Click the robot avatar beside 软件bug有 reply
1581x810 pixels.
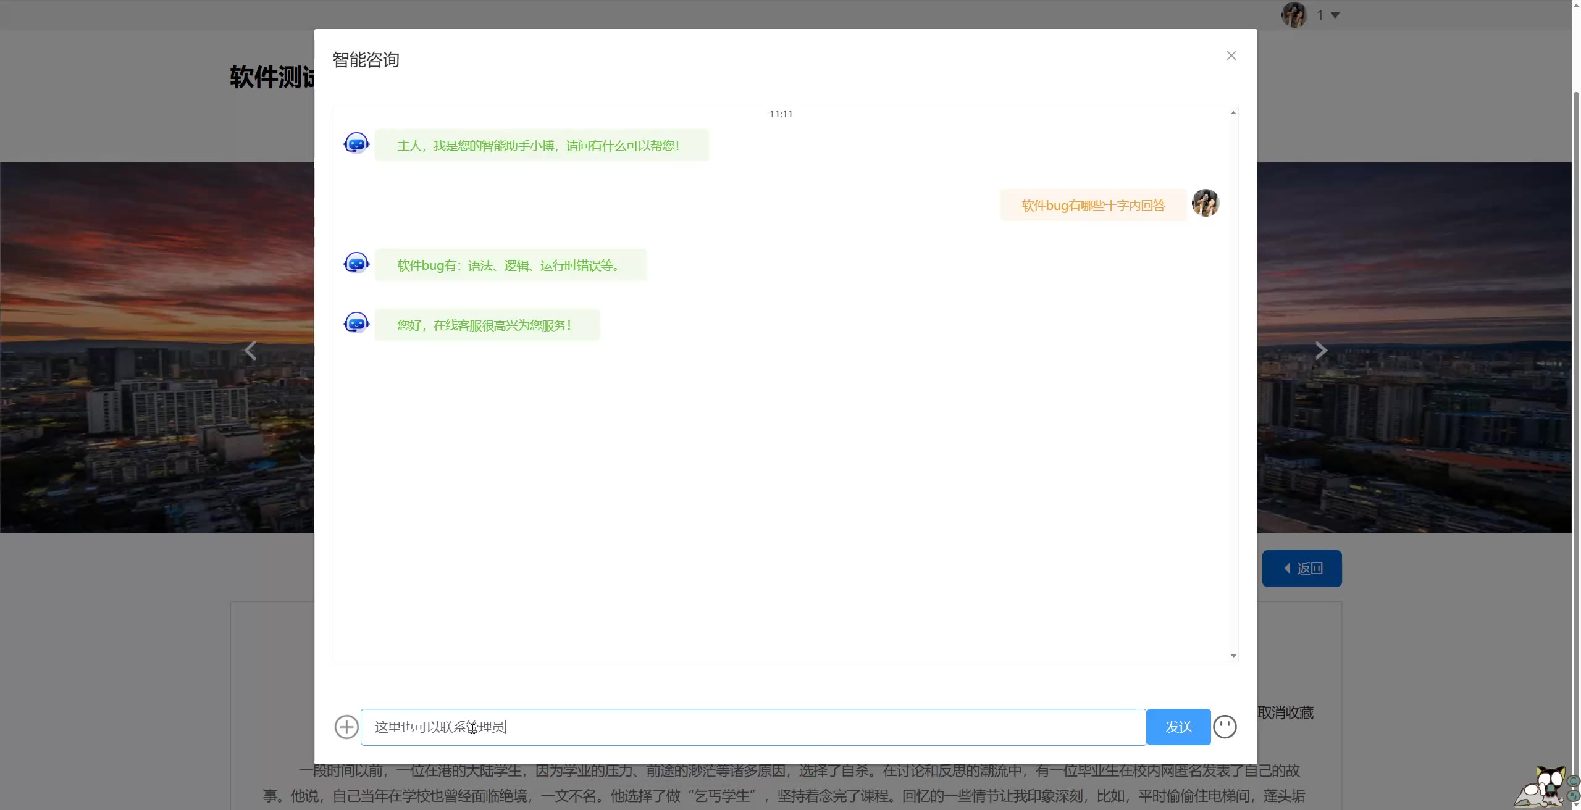pos(356,264)
